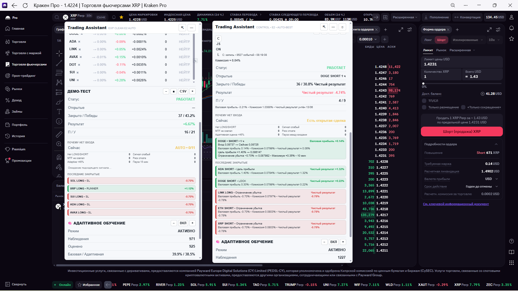Toggle ВКЛ in left adaptive learning section
The height and width of the screenshot is (291, 518).
[183, 223]
